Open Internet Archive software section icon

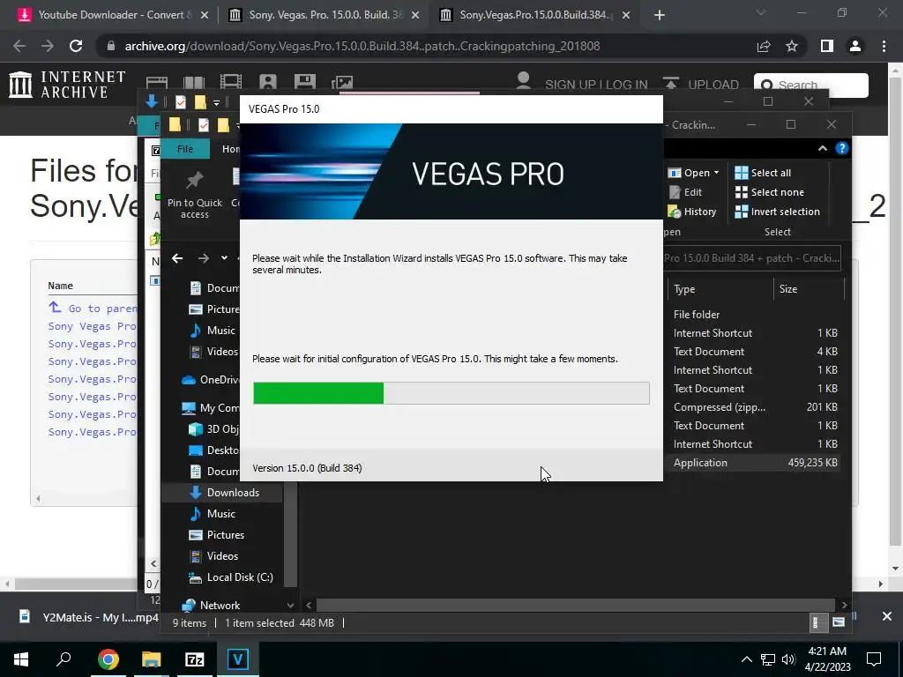(304, 82)
